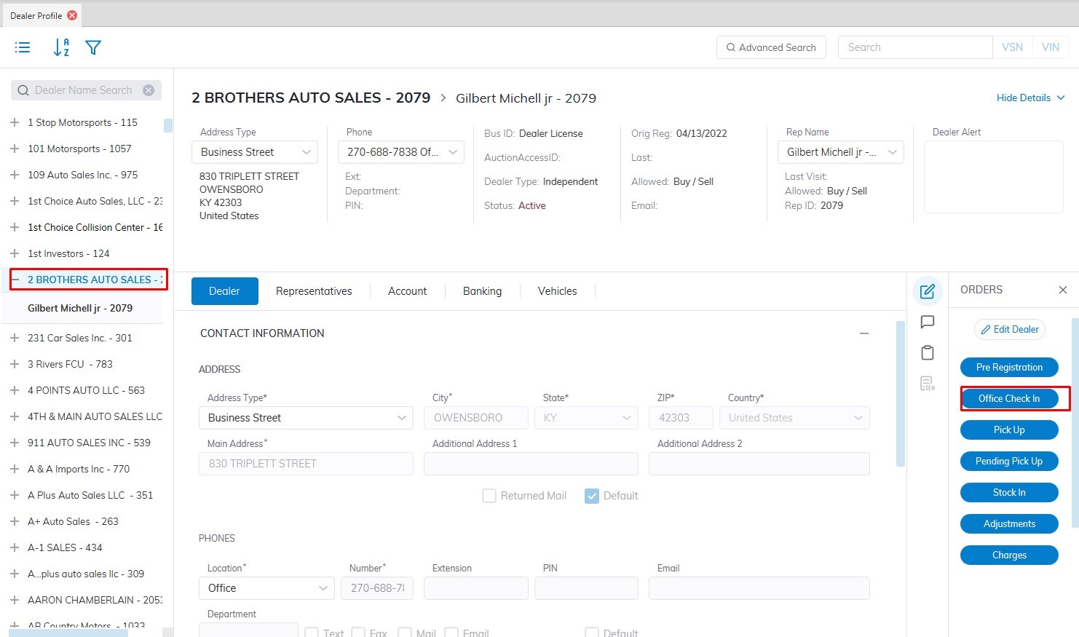The width and height of the screenshot is (1079, 637).
Task: Click the clipboard icon in side strip
Action: (927, 352)
